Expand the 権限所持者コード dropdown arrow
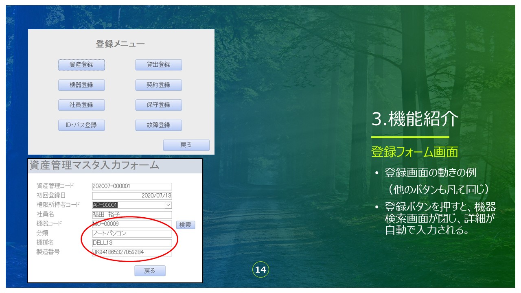Viewport: 521px width, 293px height. pos(168,205)
